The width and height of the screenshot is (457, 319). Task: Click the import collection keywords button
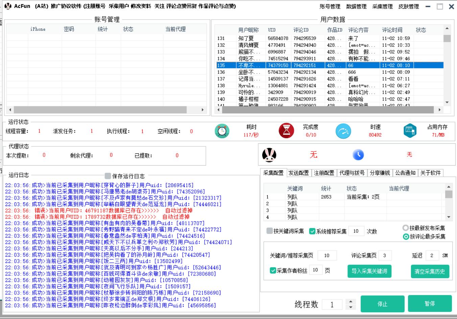[x=369, y=271]
